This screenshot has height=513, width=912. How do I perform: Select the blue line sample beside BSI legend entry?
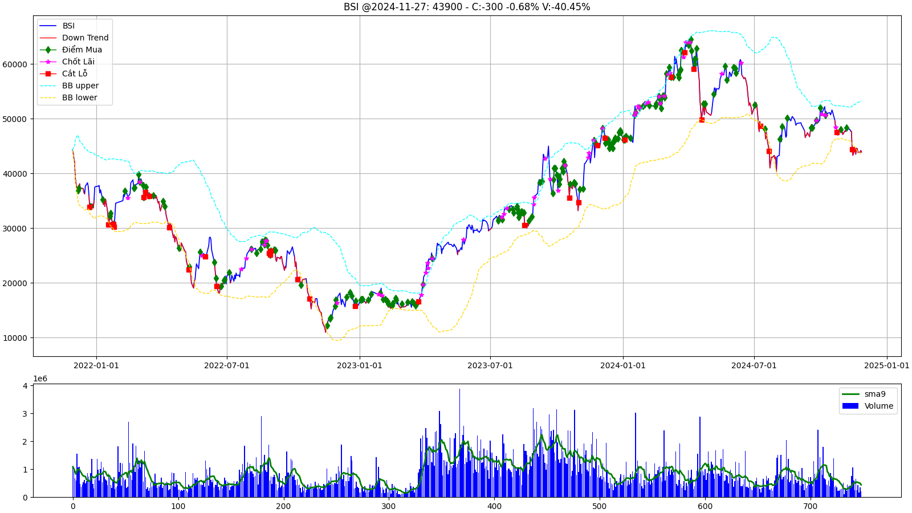48,26
